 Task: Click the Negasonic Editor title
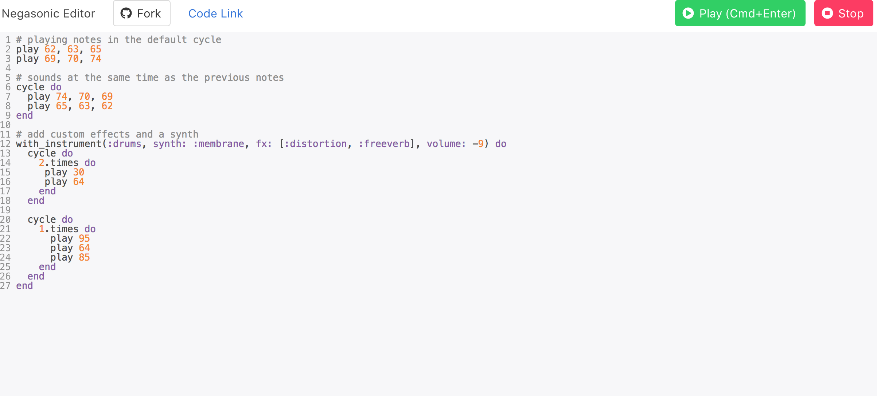[x=48, y=13]
